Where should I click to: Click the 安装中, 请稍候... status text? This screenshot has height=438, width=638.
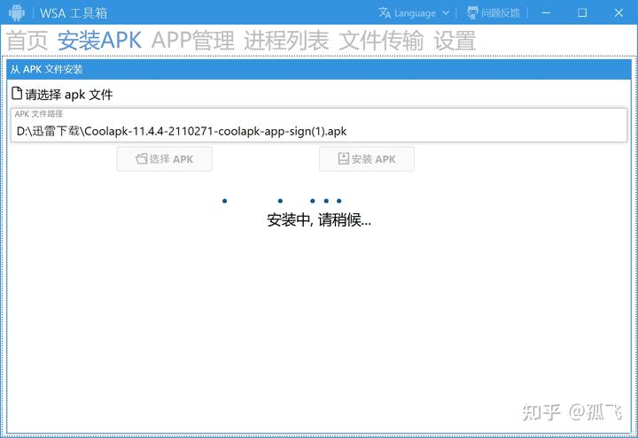click(x=319, y=220)
